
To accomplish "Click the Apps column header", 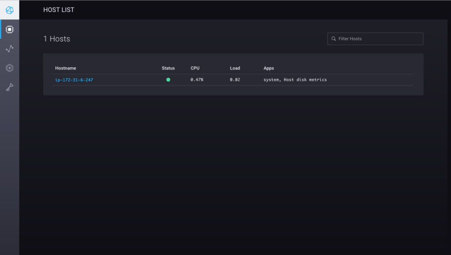I will (268, 68).
